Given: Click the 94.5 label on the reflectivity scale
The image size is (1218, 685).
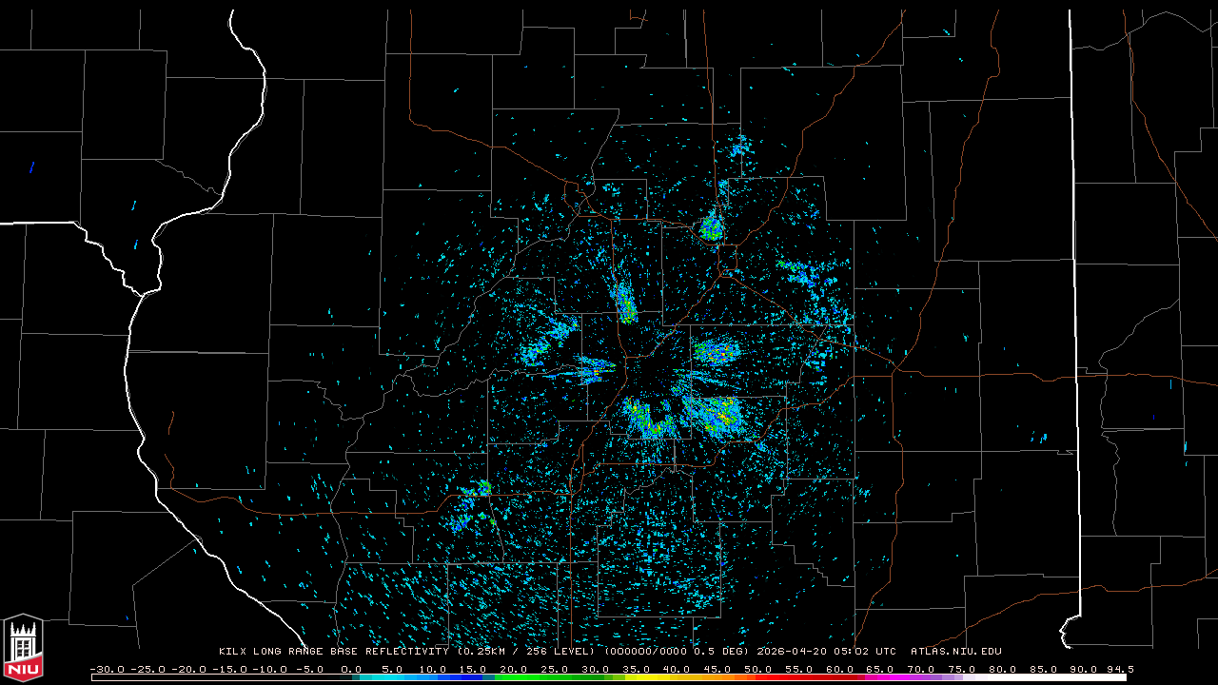Looking at the screenshot, I should 1119,669.
